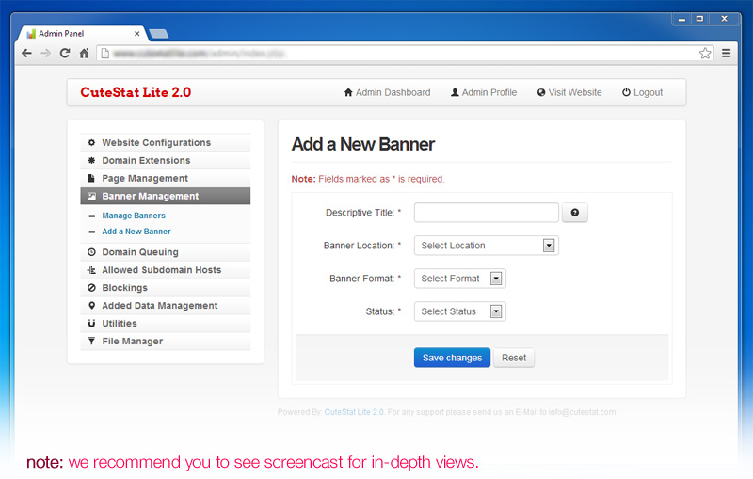753x479 pixels.
Task: Expand Blockings sidebar section
Action: 166,288
